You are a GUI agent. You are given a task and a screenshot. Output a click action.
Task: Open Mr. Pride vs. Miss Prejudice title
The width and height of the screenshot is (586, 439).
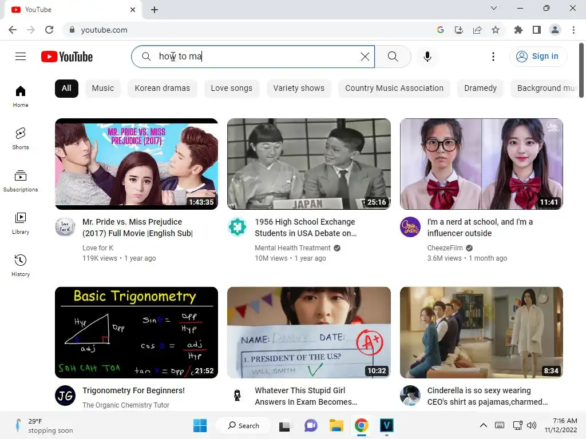pyautogui.click(x=137, y=228)
